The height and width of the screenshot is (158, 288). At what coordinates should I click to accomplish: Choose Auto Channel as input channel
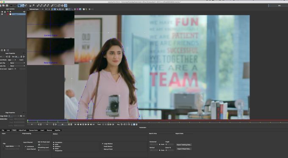click(x=25, y=149)
